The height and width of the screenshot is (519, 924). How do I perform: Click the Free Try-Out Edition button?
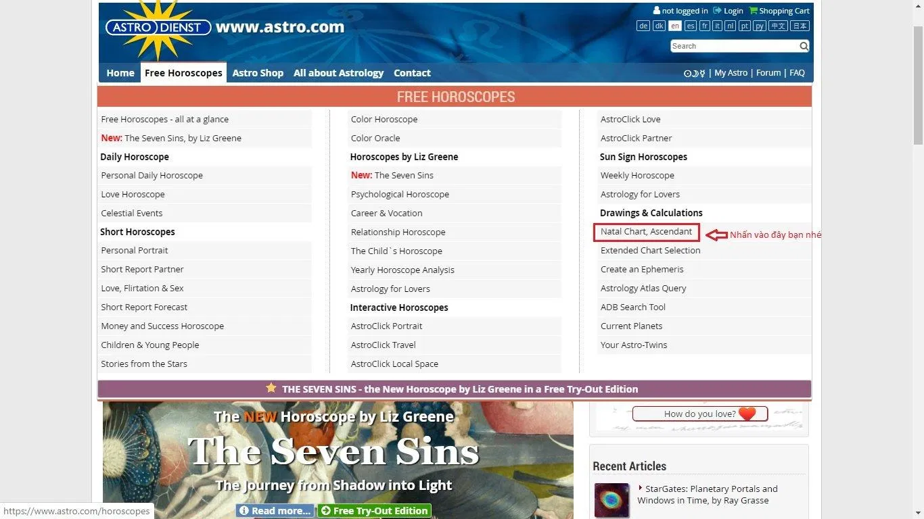tap(374, 511)
